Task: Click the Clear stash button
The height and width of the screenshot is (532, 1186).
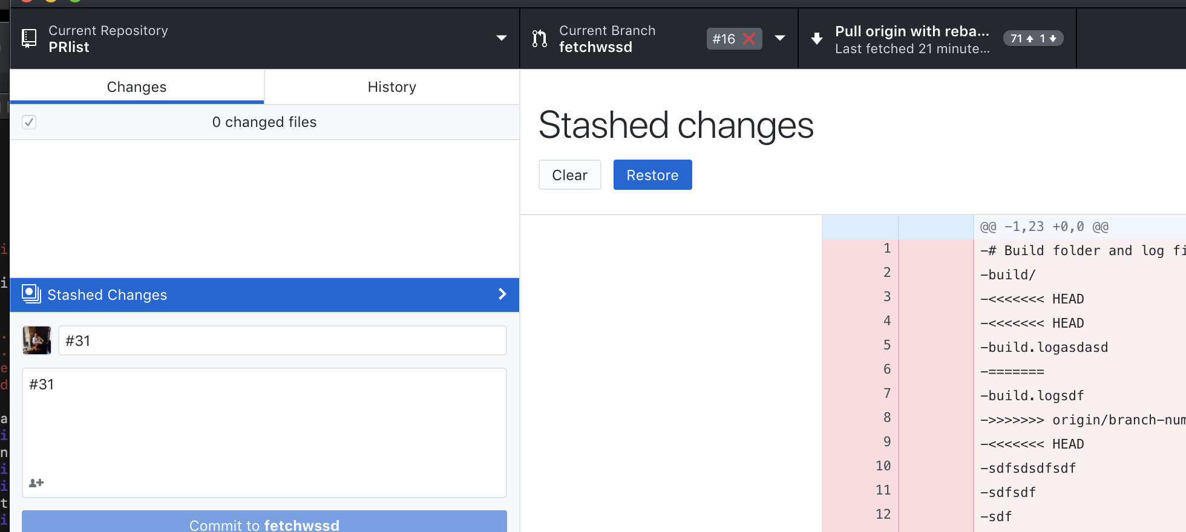Action: (x=569, y=175)
